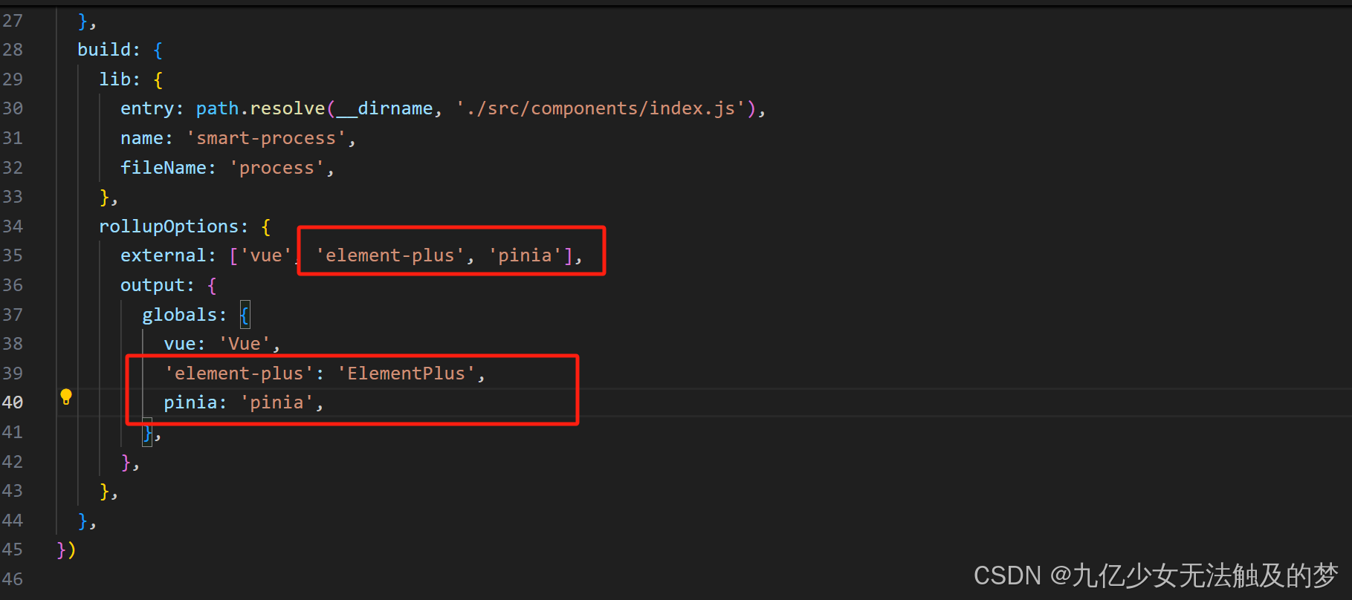
Task: Click the 'fileName' property key
Action: [x=164, y=168]
